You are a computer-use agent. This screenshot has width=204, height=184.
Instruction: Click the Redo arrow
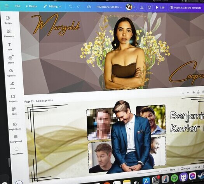point(79,7)
